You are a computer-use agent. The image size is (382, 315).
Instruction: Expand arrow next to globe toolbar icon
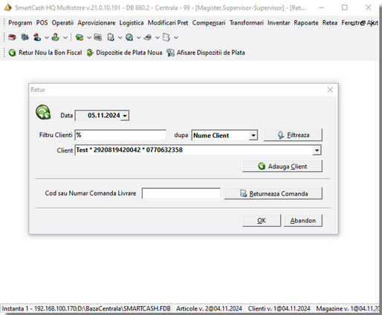[x=139, y=38]
